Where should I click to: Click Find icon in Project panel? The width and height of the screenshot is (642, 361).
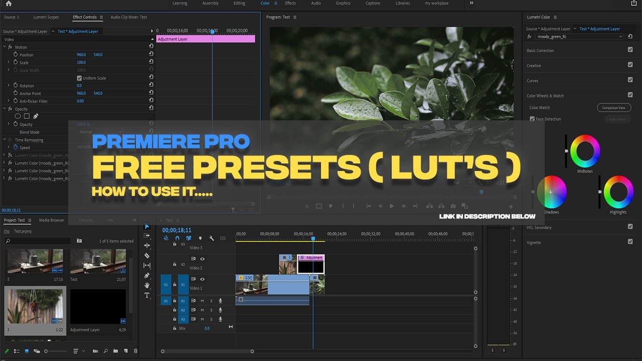[106, 351]
